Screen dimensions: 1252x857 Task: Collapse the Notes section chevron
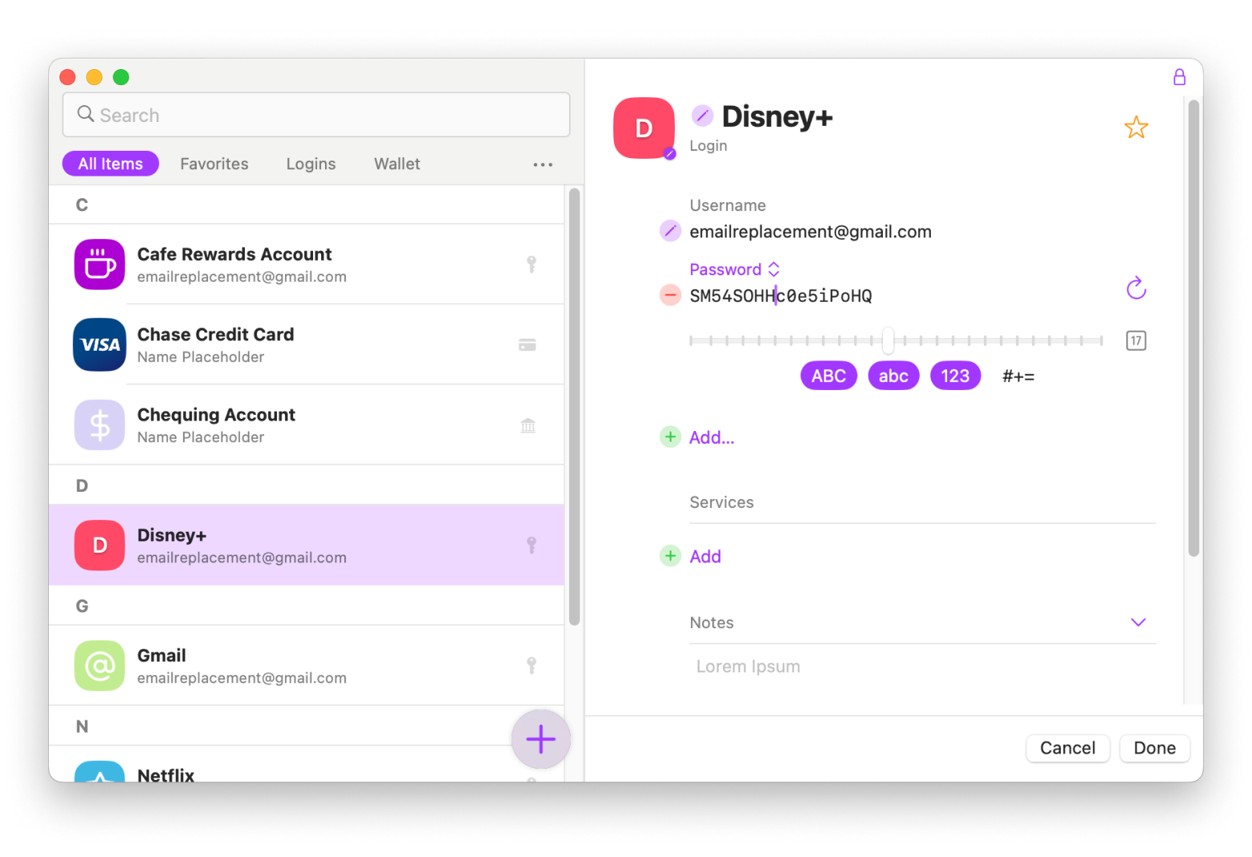(x=1138, y=622)
